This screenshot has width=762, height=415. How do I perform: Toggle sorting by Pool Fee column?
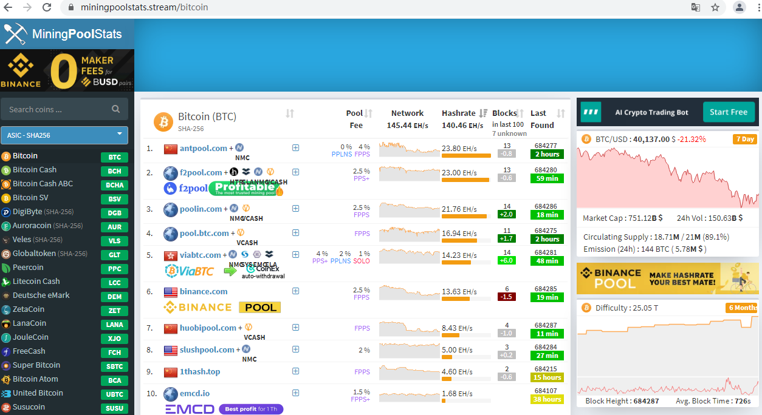(368, 113)
